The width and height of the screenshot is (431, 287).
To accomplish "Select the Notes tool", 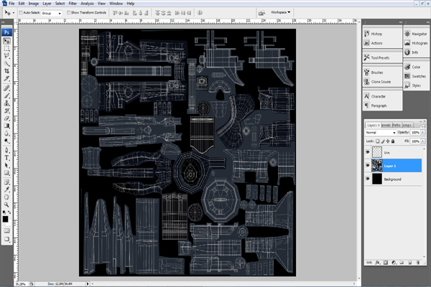I will coord(7,182).
